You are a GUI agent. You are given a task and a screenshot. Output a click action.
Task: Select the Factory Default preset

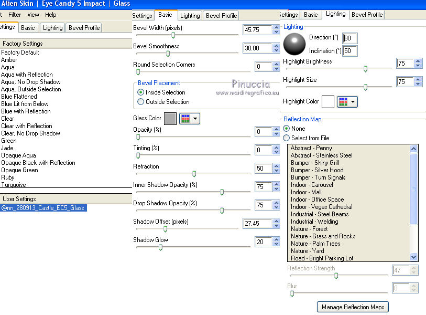pos(20,52)
